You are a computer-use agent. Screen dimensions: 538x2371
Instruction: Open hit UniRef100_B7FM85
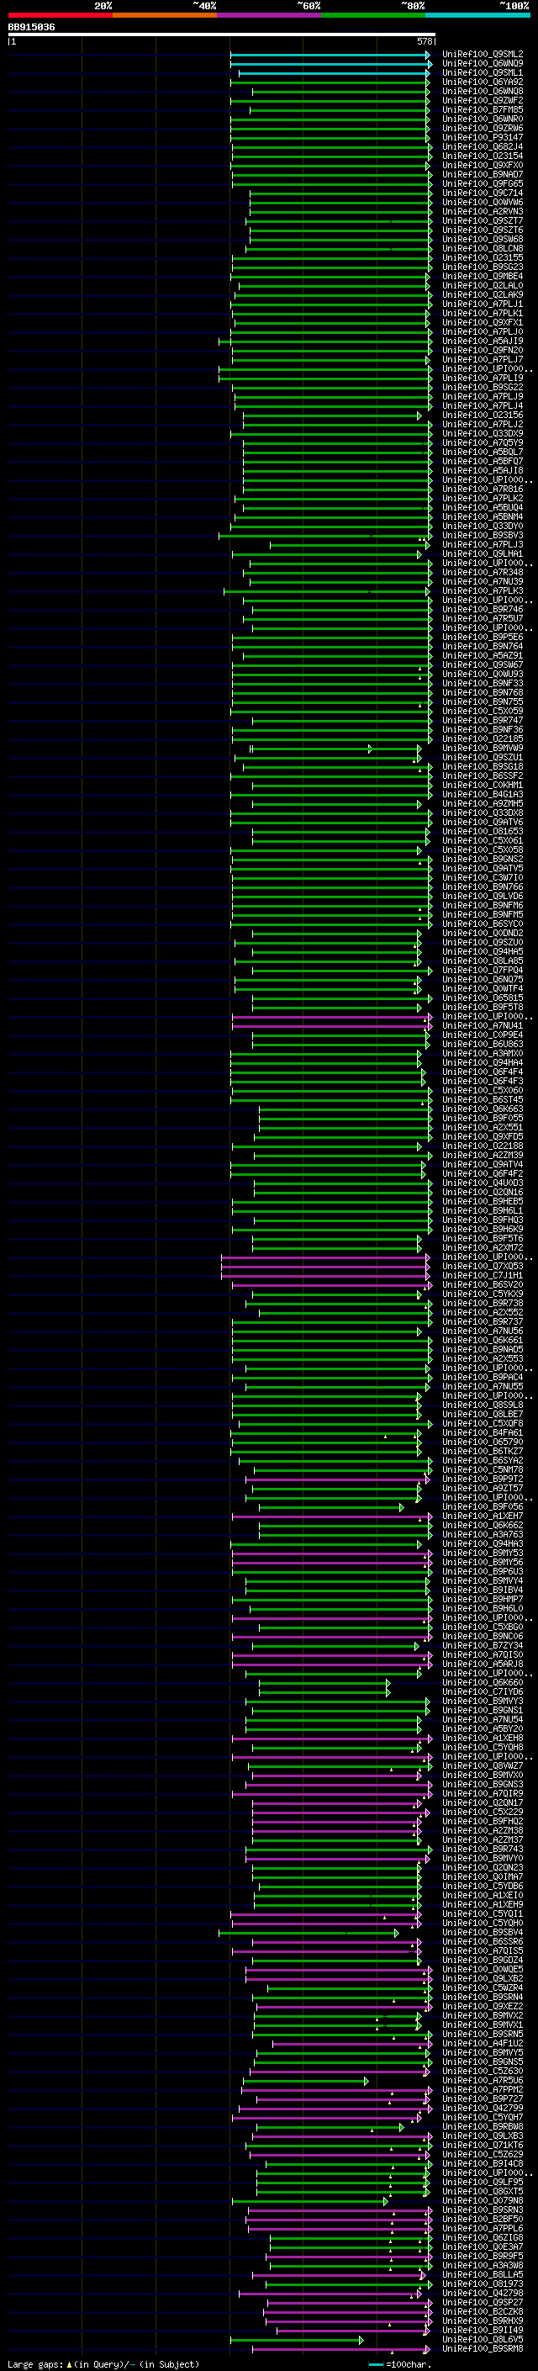[482, 109]
